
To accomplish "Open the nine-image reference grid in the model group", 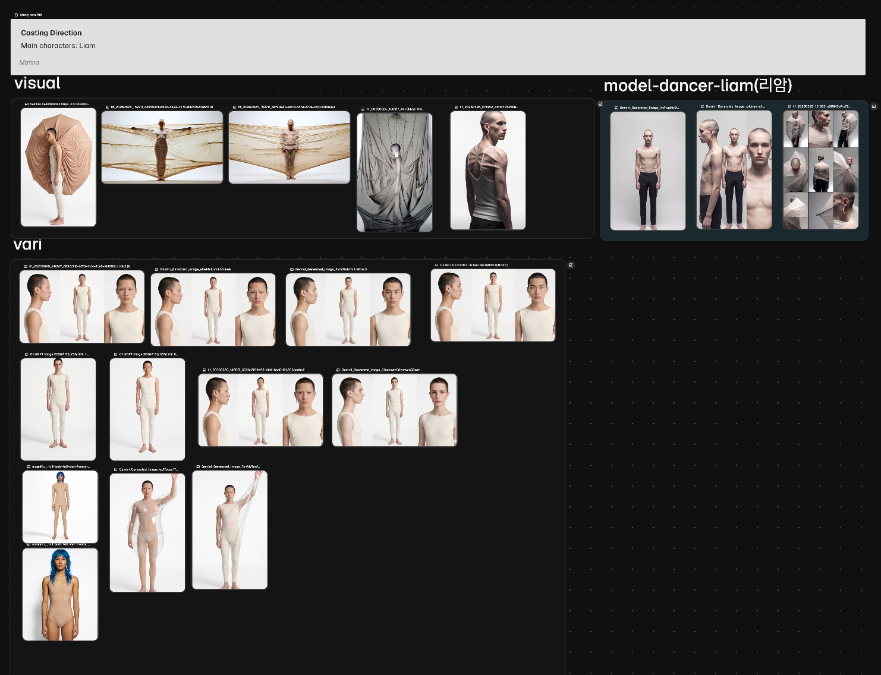I will [821, 169].
